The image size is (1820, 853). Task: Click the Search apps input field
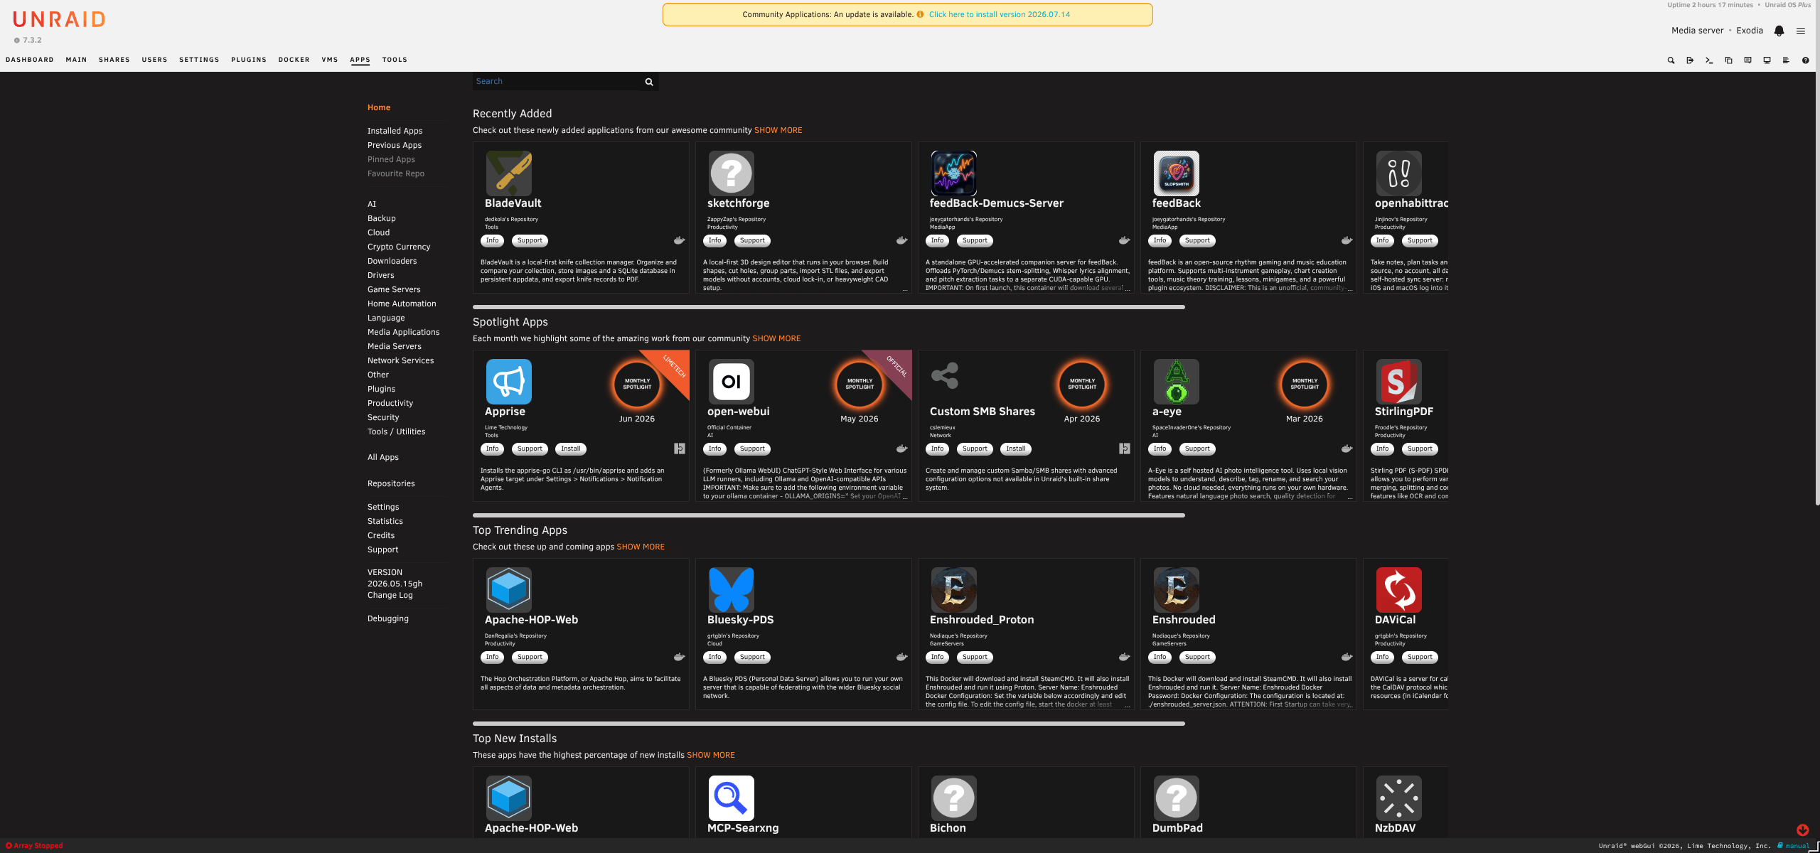(x=557, y=82)
